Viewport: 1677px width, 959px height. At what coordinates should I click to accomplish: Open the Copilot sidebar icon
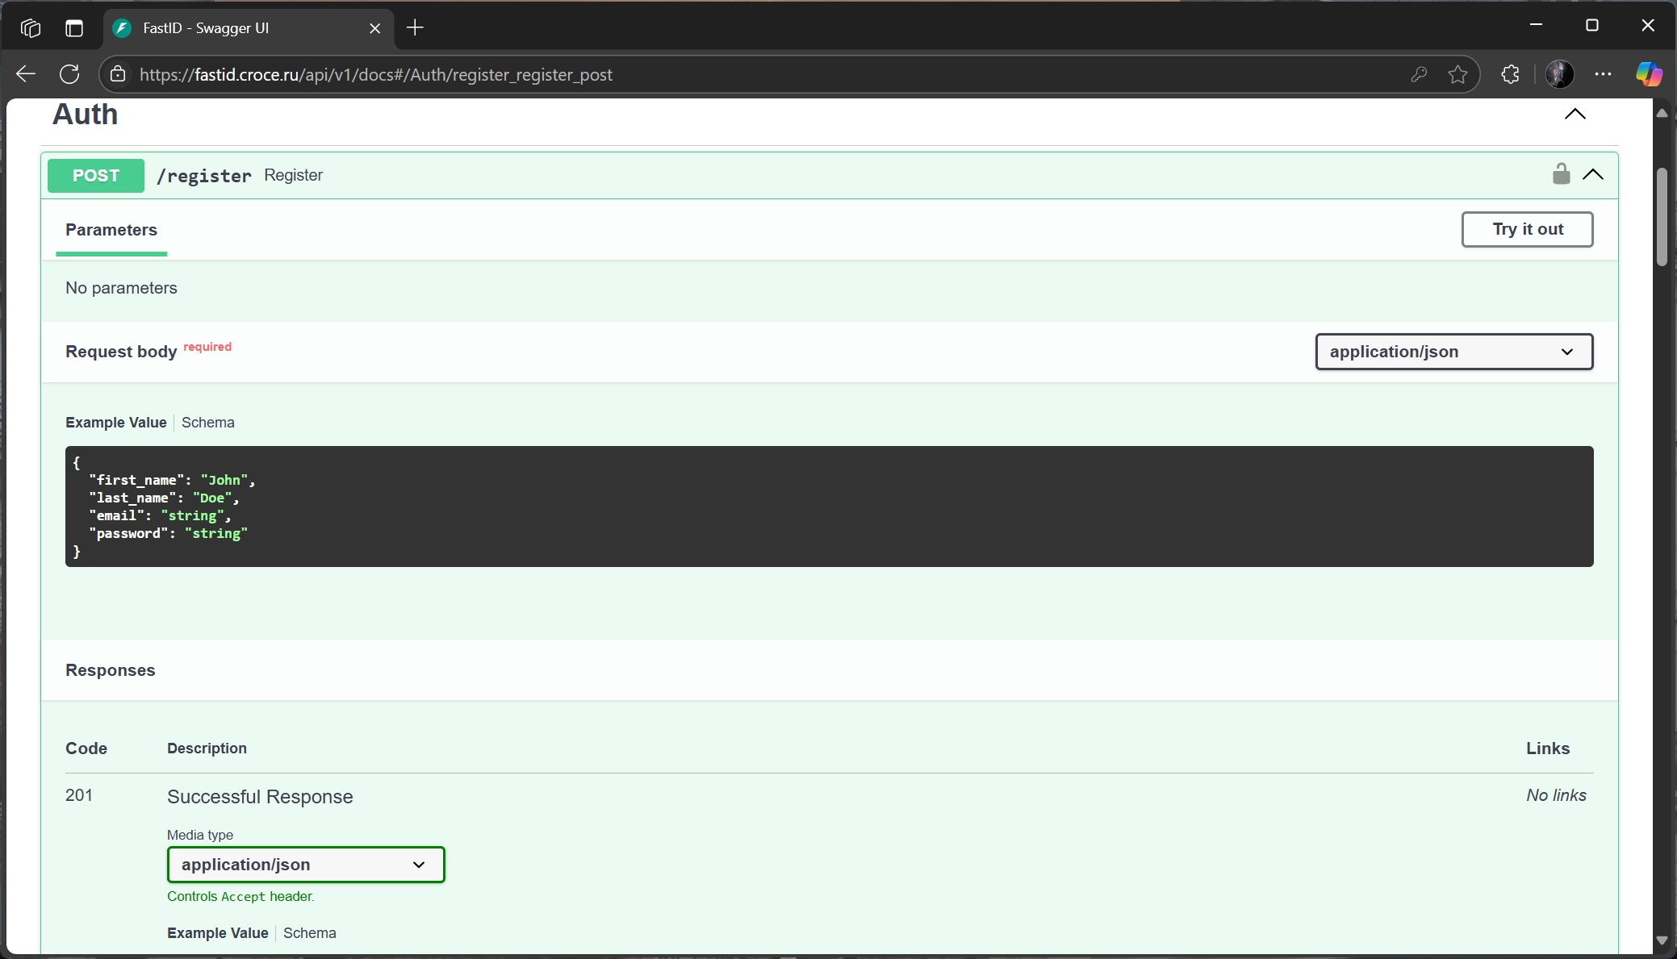(x=1648, y=74)
